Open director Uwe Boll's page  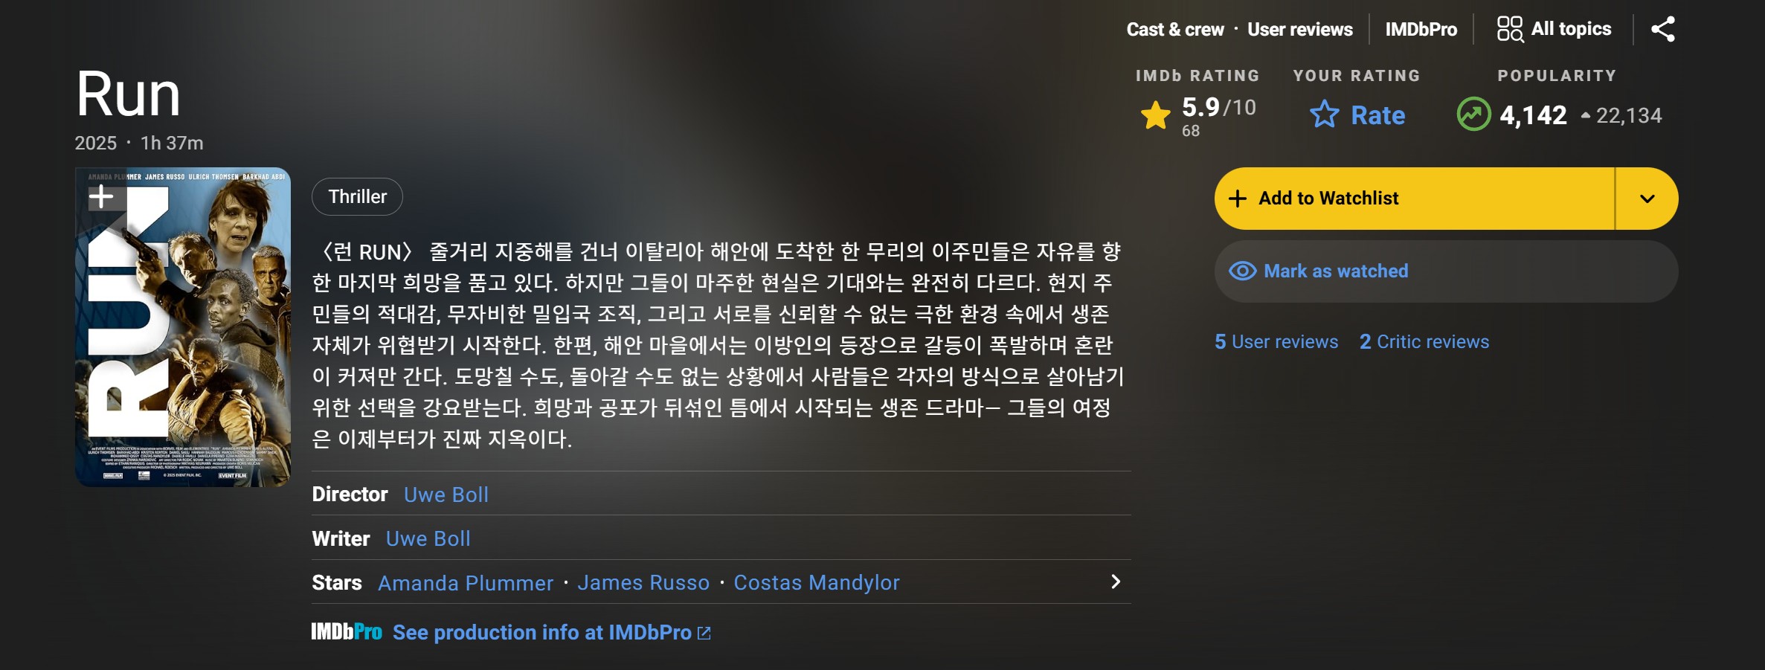446,495
